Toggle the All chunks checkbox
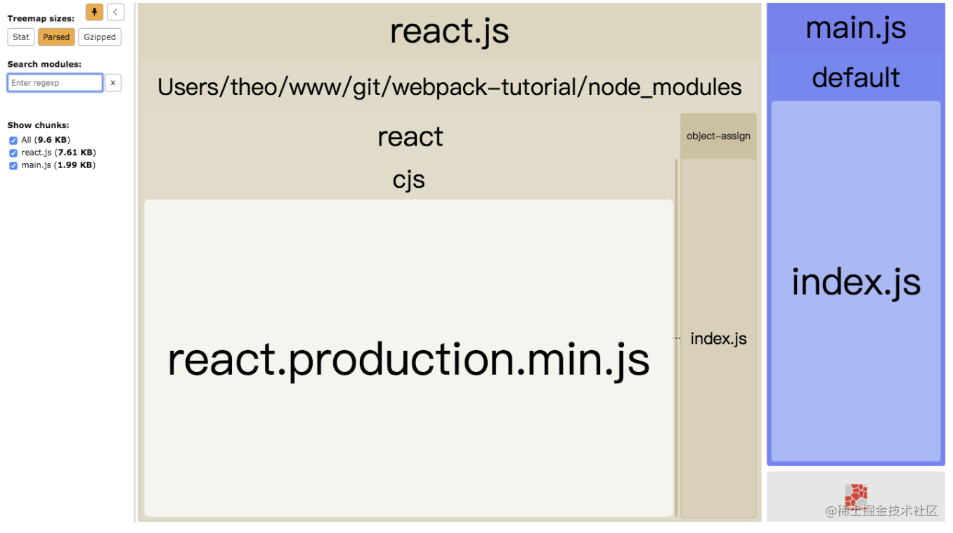 [x=13, y=140]
